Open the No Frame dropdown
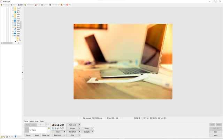The height and width of the screenshot is (139, 223). click(x=46, y=130)
